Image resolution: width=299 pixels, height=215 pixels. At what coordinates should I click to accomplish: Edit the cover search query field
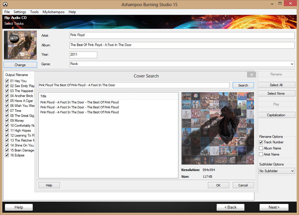(134, 85)
